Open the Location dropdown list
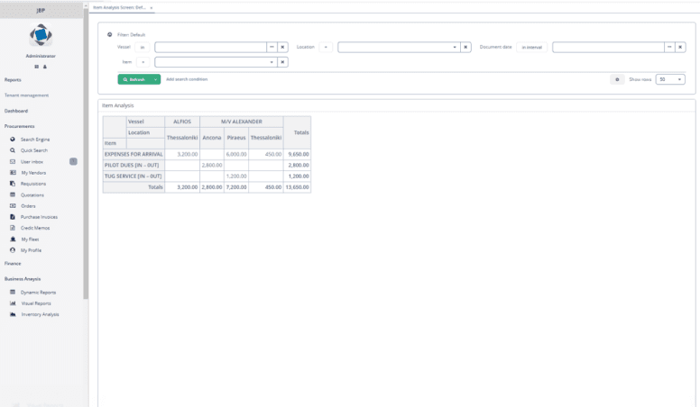 click(455, 47)
